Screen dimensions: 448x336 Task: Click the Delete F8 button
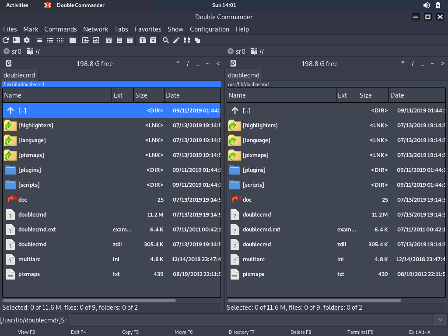[x=301, y=332]
